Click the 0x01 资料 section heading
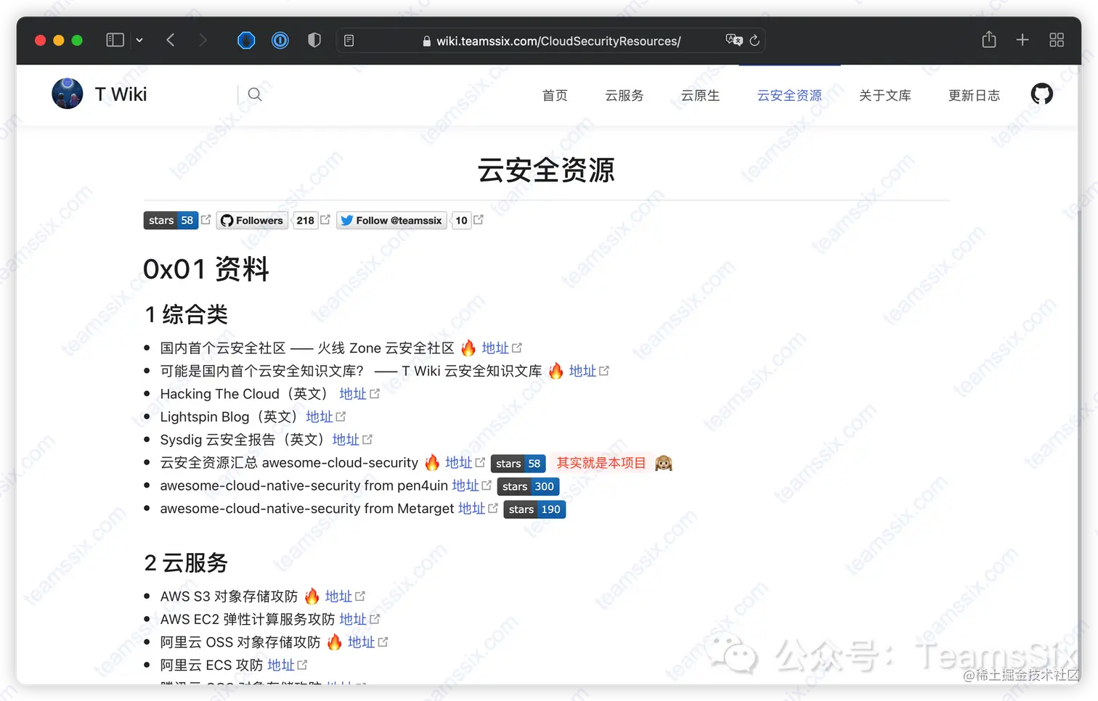 [206, 269]
